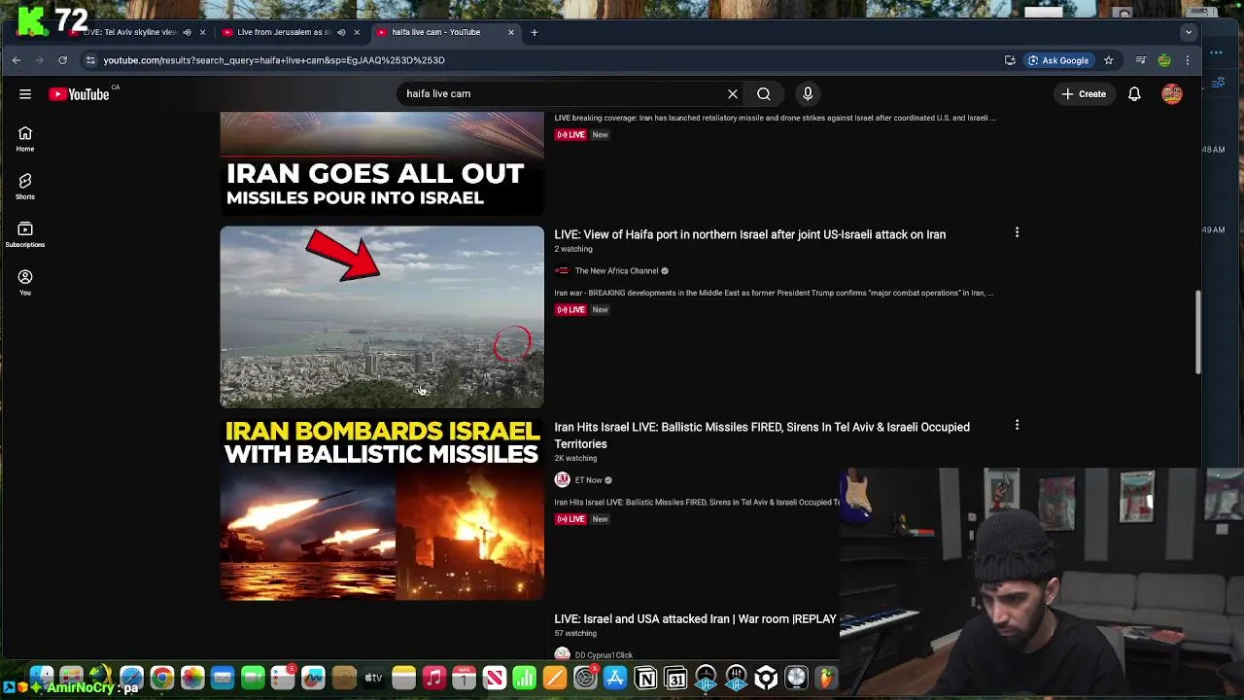Screen dimensions: 1244x700
Task: Open options for Iran Hits Israel video
Action: coord(1017,426)
